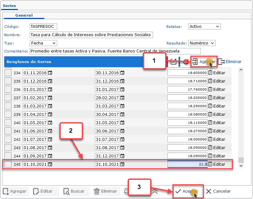Click the collapse double-chevron icon in bottom toolbar

pos(155,191)
